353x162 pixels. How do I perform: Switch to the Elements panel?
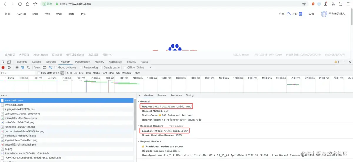22,62
